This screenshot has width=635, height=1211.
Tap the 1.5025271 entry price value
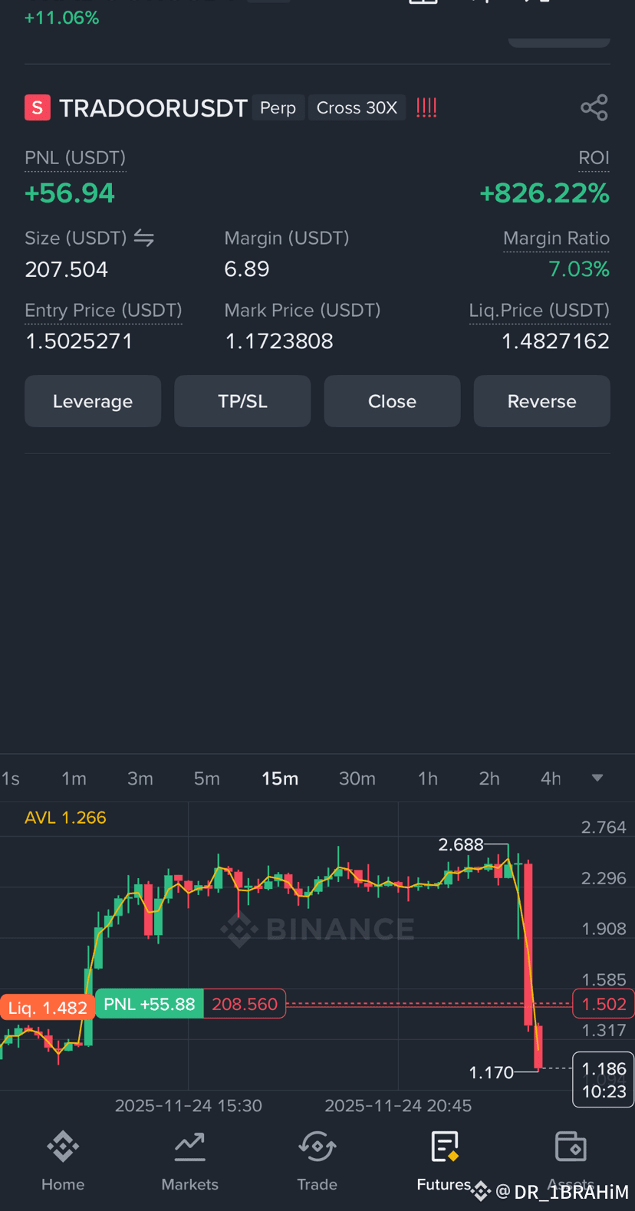[x=79, y=341]
